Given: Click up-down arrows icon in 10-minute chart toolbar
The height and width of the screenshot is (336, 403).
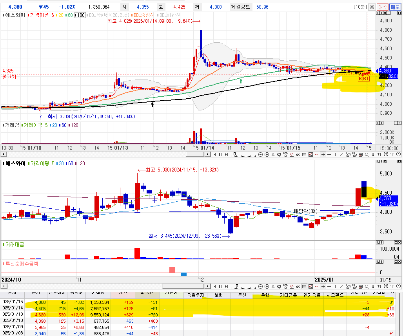Looking at the screenshot, I should coord(379,154).
